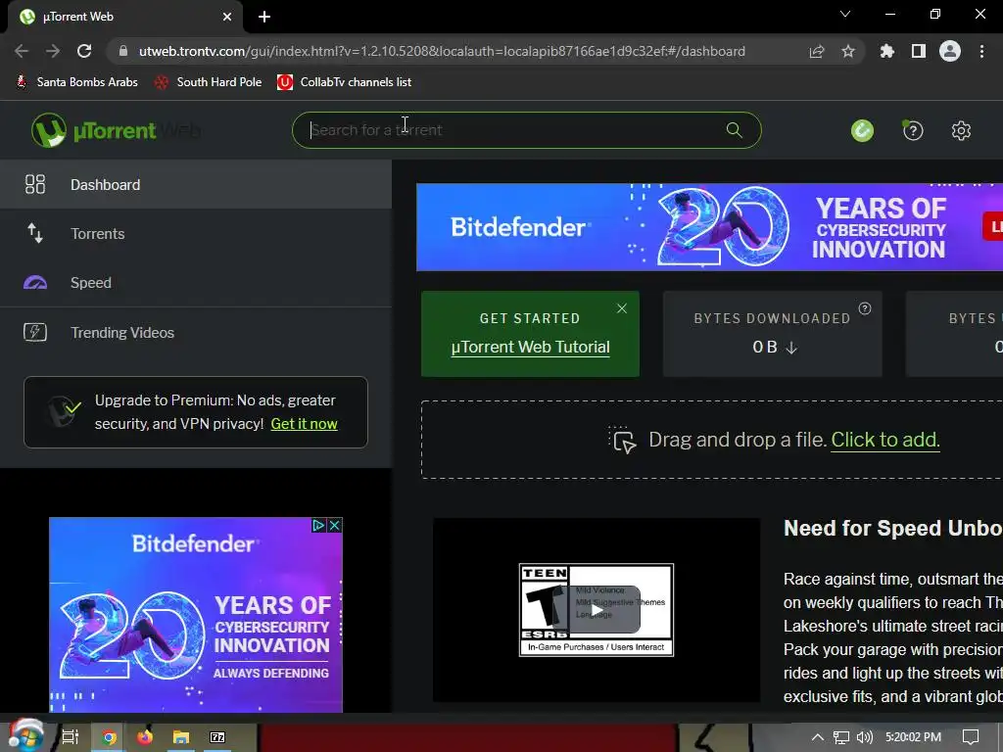The height and width of the screenshot is (752, 1003).
Task: Expand the tab search chevron
Action: click(845, 14)
